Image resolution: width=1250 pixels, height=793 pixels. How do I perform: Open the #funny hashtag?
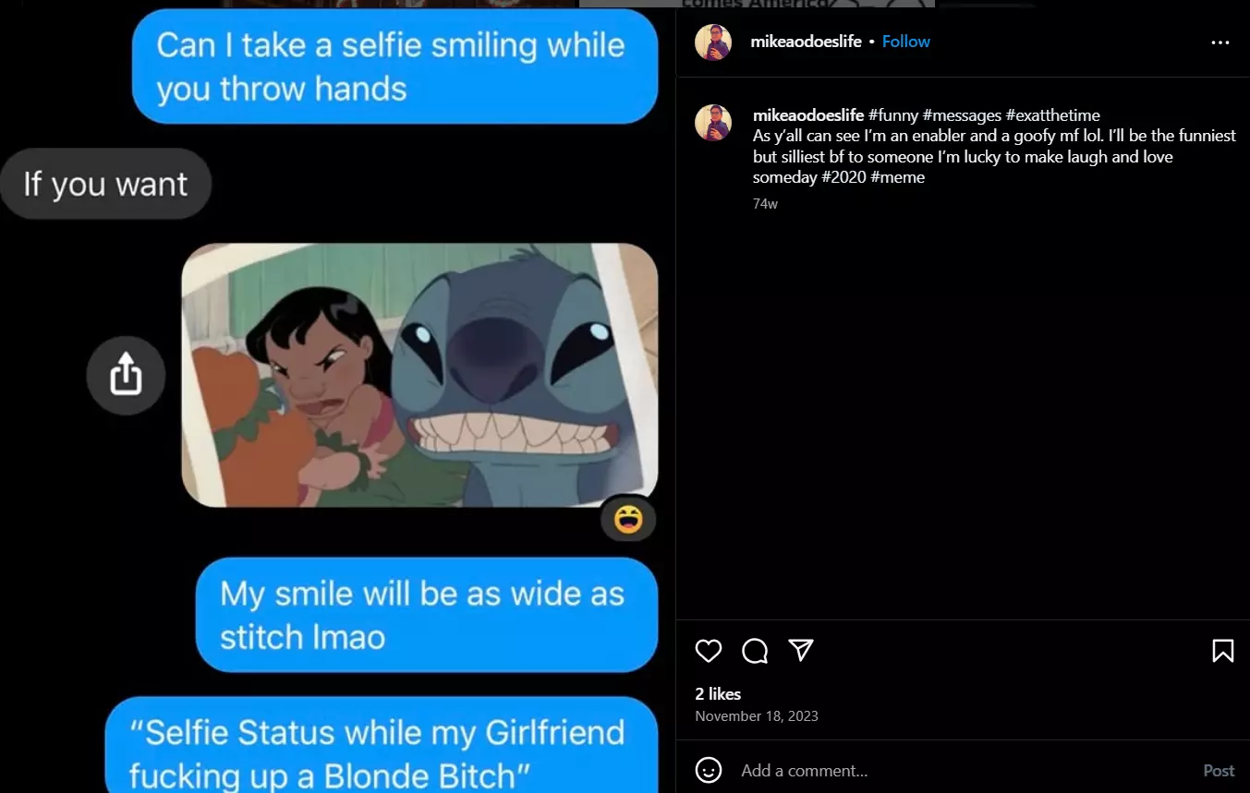click(893, 115)
